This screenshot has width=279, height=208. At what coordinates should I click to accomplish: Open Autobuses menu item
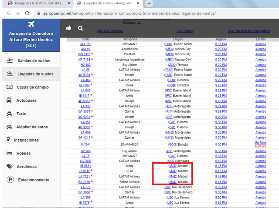[x=31, y=101]
